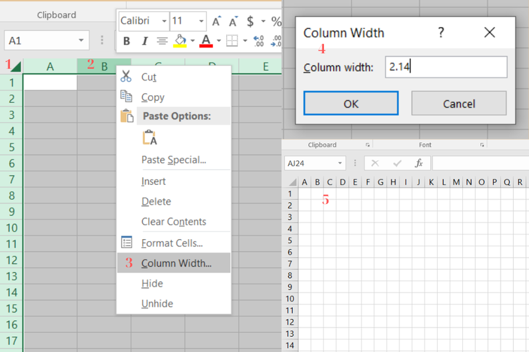Click into the formula bar input in right window
The height and width of the screenshot is (352, 529).
point(481,163)
